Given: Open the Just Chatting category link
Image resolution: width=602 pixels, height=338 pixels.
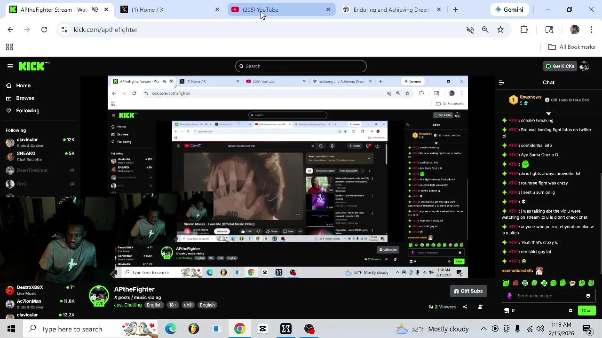Looking at the screenshot, I should click(x=127, y=305).
